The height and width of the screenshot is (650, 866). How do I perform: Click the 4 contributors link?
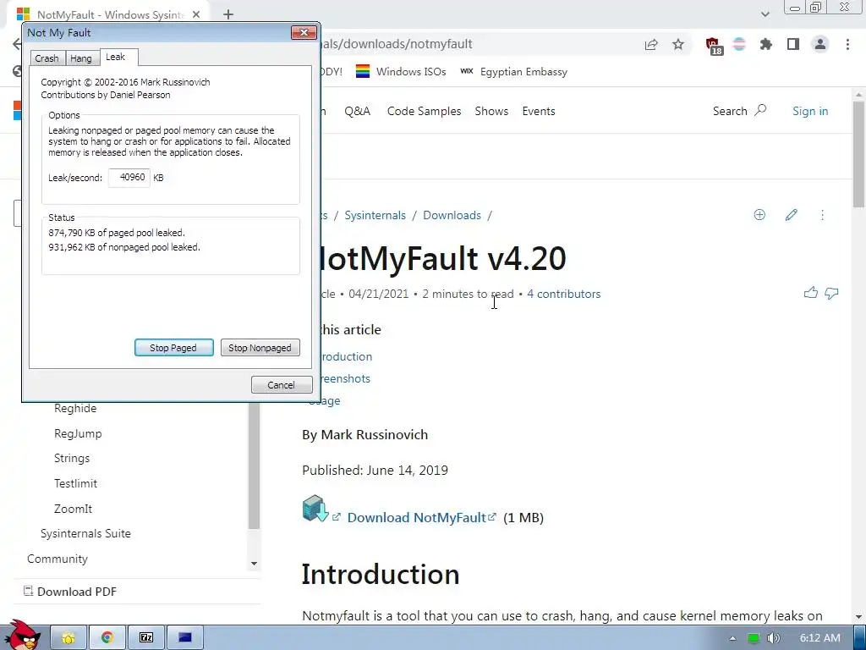click(564, 294)
